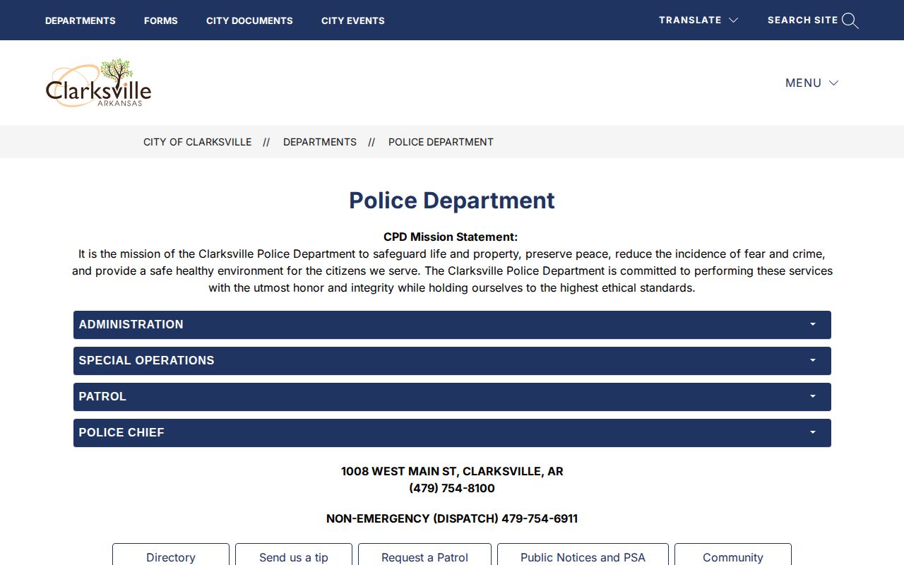Viewport: 904px width, 565px height.
Task: Click the Request a Patrol button
Action: click(424, 554)
